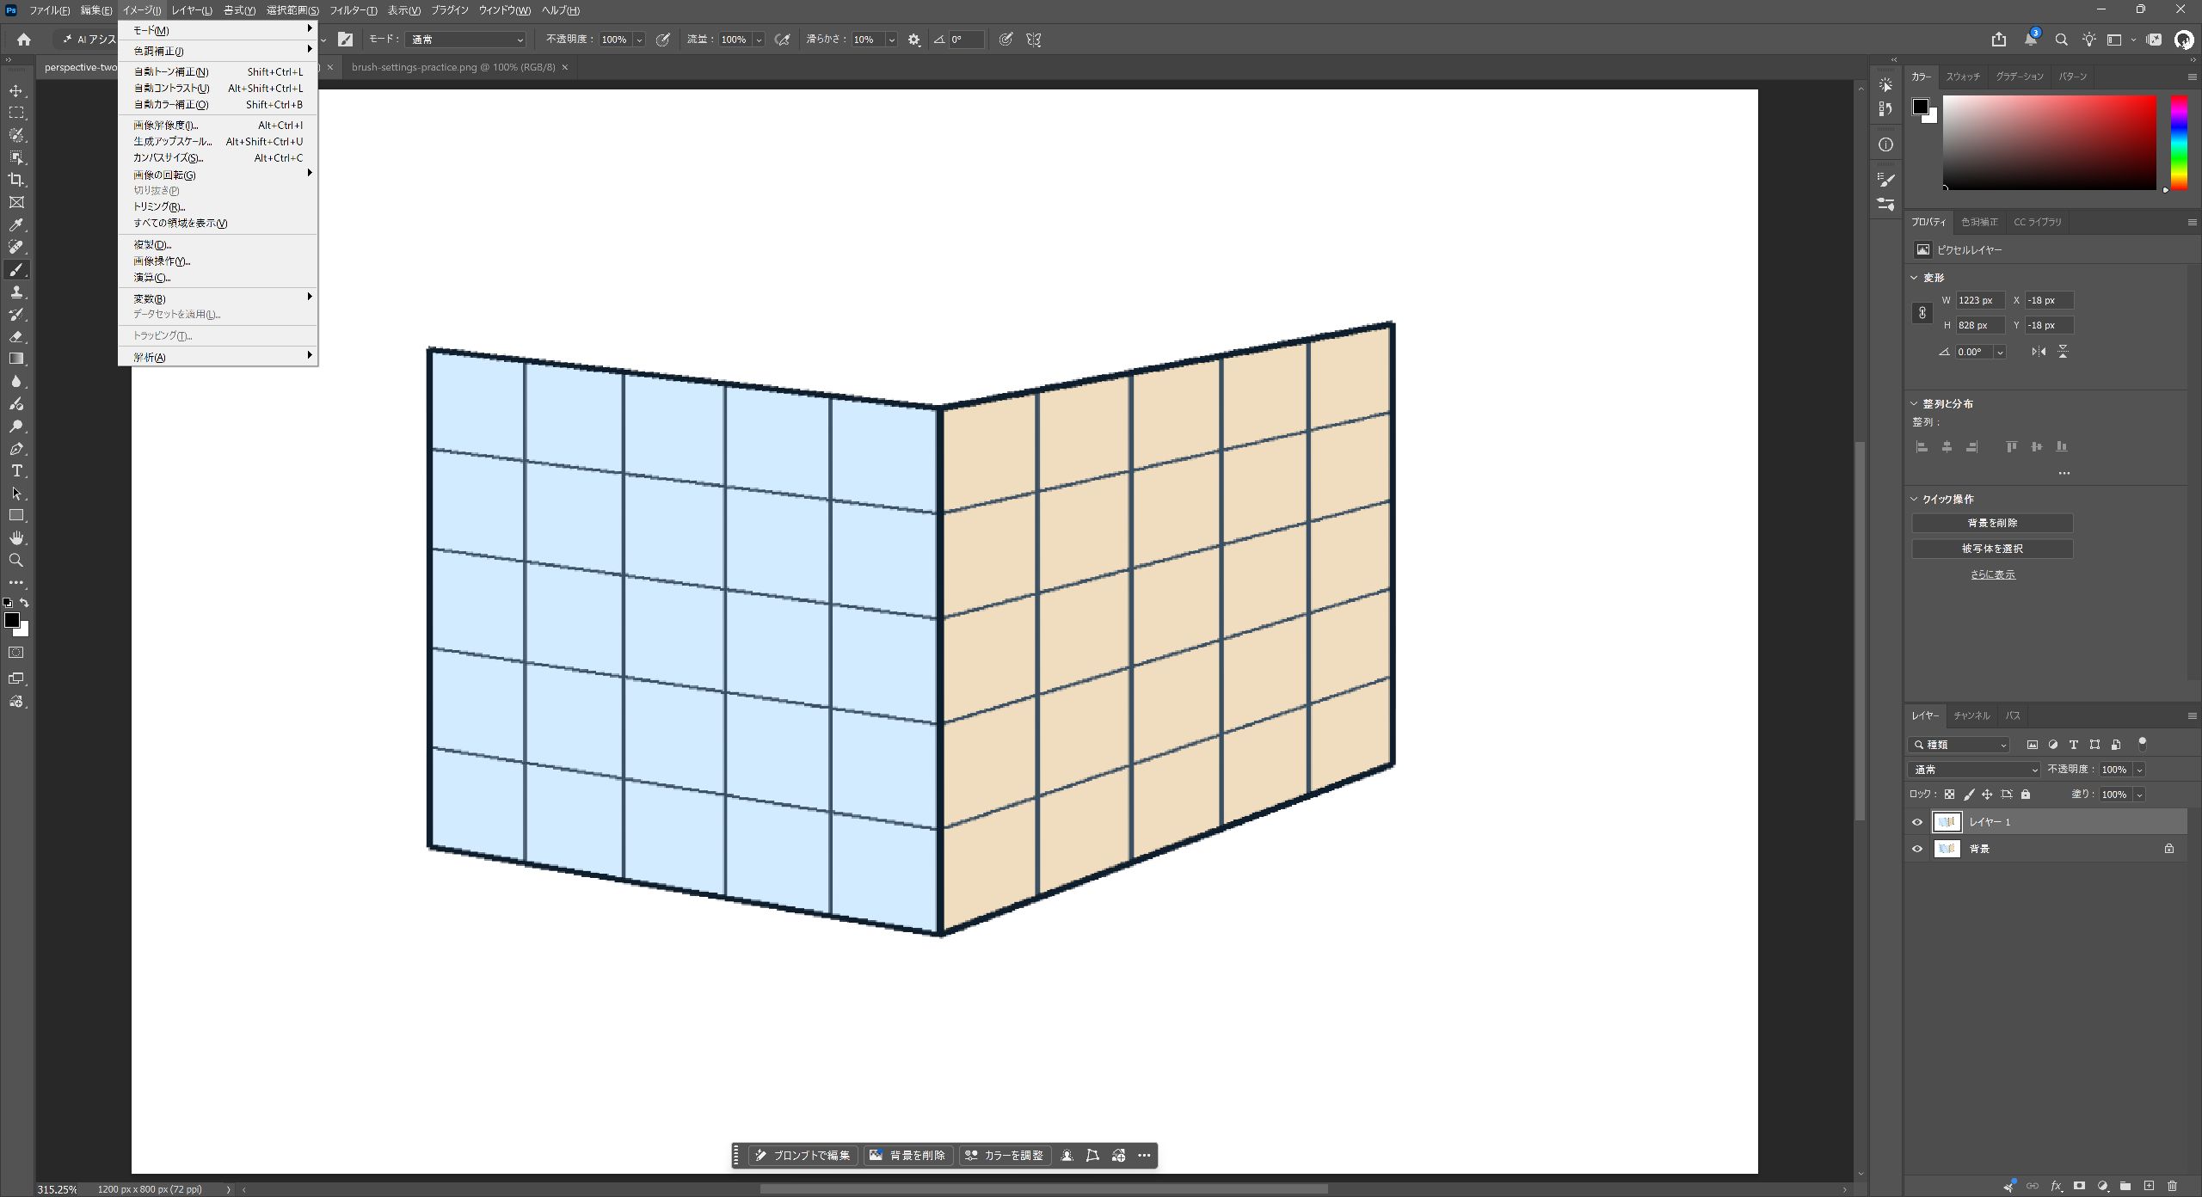The width and height of the screenshot is (2202, 1197).
Task: Collapse the クイック操作 section
Action: [1914, 499]
